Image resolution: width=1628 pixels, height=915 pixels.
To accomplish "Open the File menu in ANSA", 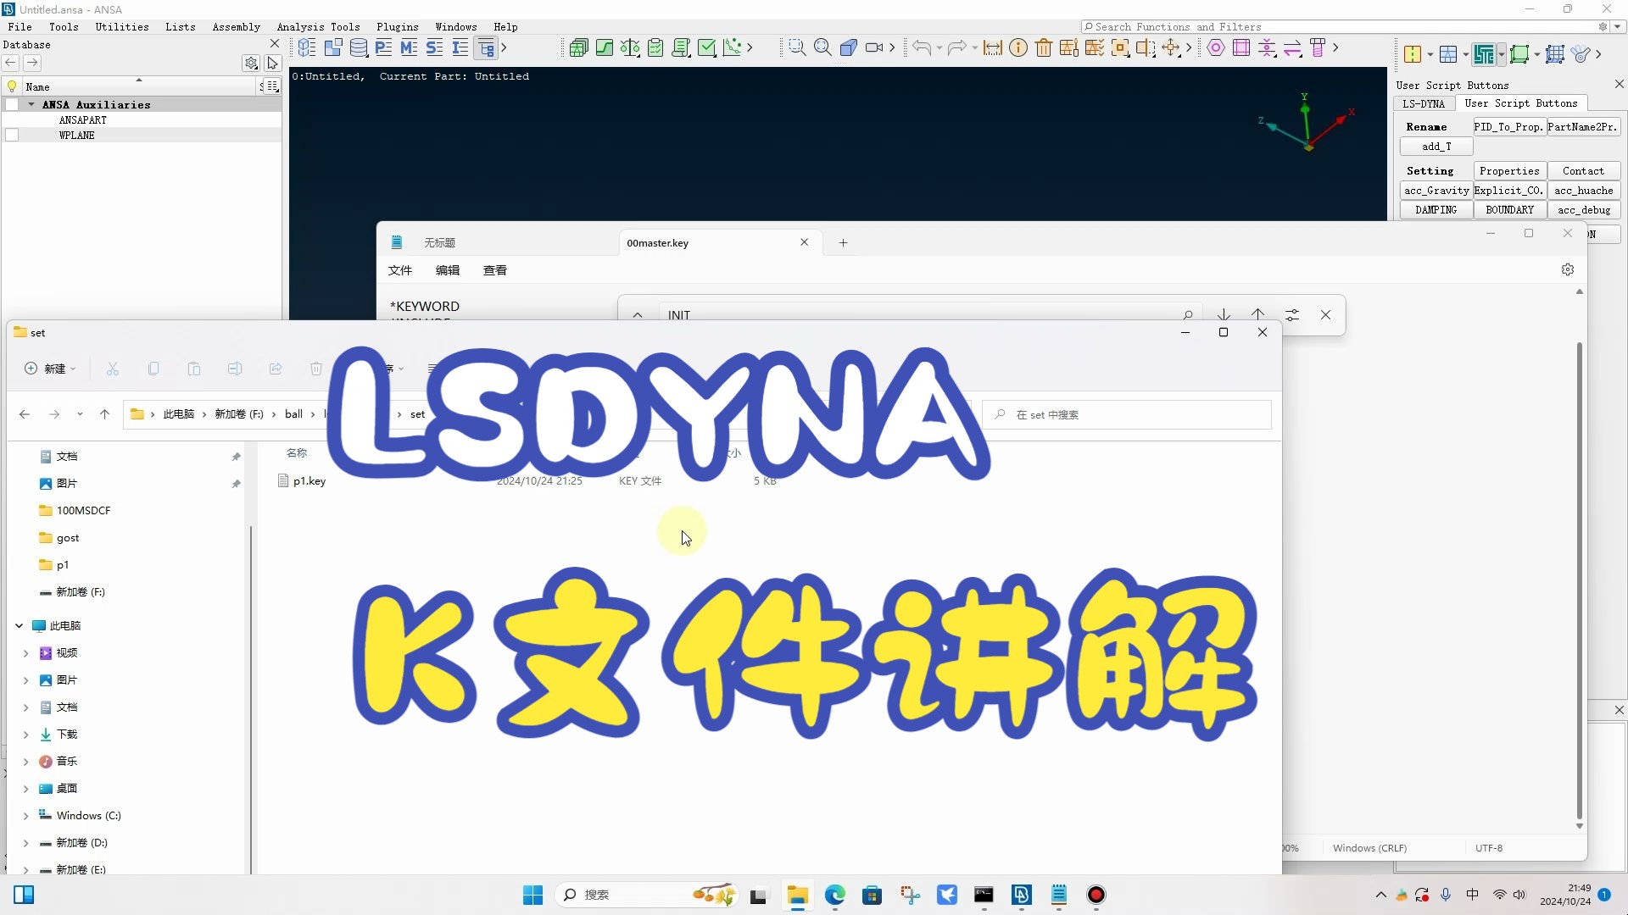I will [20, 26].
